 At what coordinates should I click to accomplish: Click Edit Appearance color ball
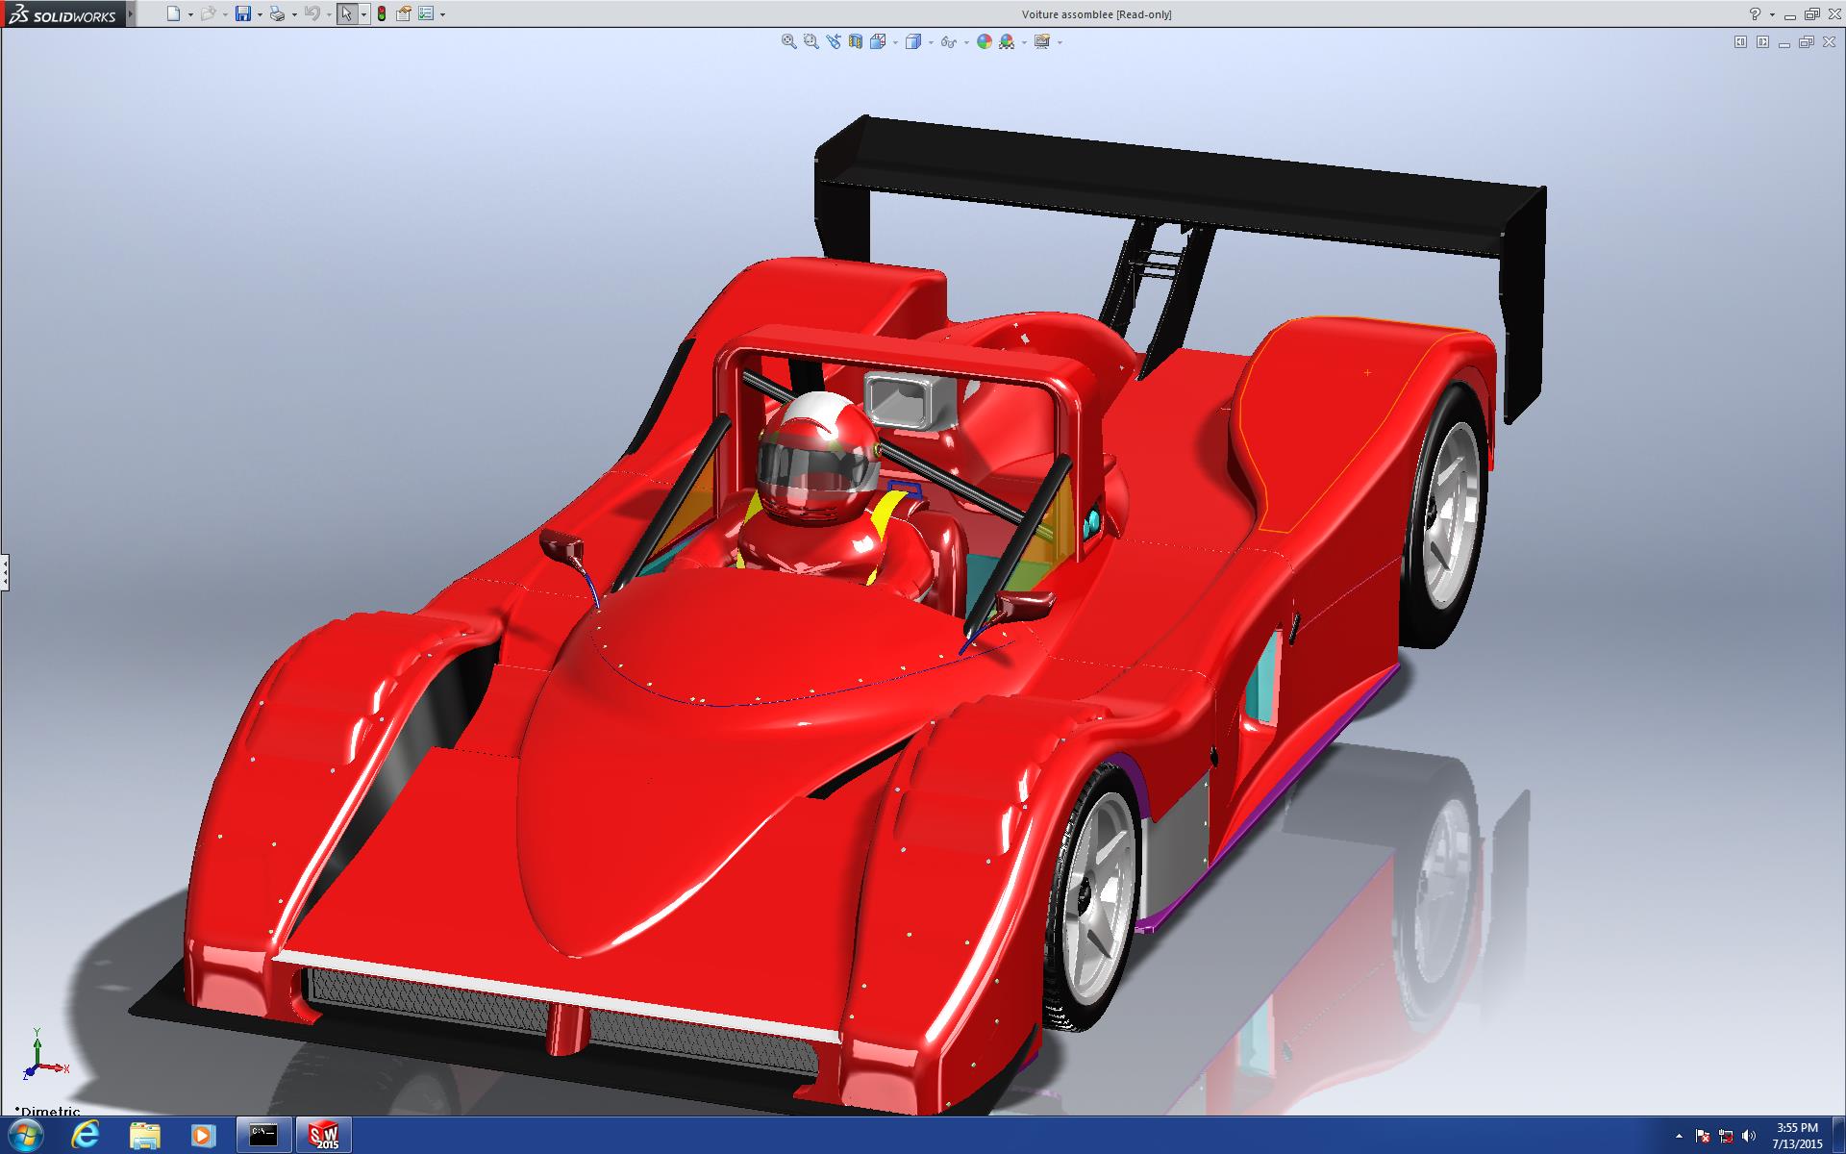(984, 41)
